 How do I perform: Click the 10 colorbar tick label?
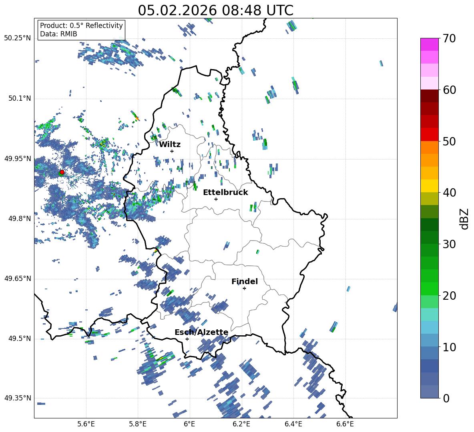[449, 347]
